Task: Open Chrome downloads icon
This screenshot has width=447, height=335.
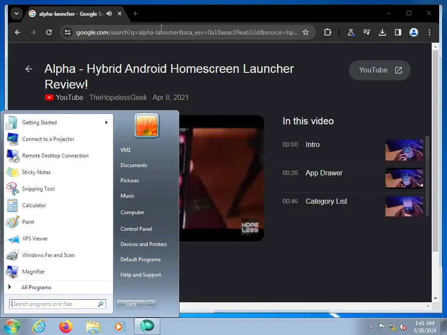Action: 382,32
